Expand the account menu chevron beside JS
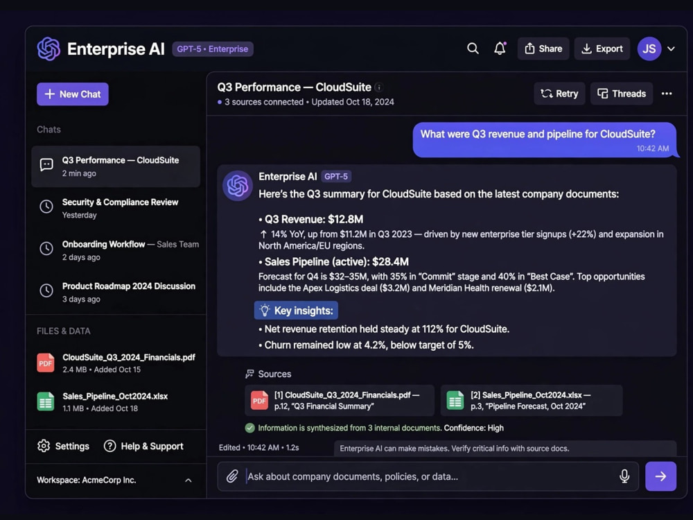The height and width of the screenshot is (520, 693). (x=671, y=49)
